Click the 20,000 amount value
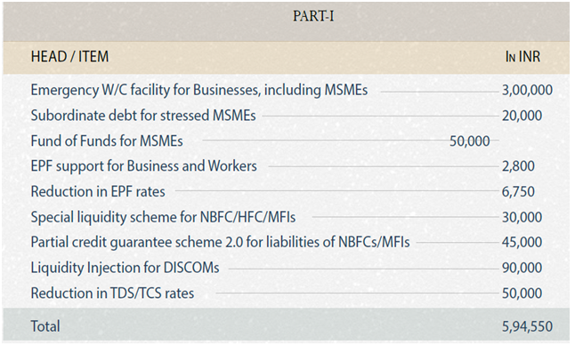 [522, 116]
